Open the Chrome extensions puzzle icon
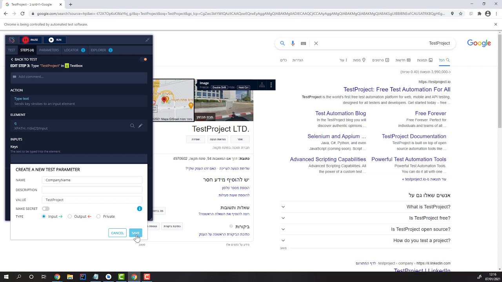This screenshot has width=502, height=282. pos(479,14)
